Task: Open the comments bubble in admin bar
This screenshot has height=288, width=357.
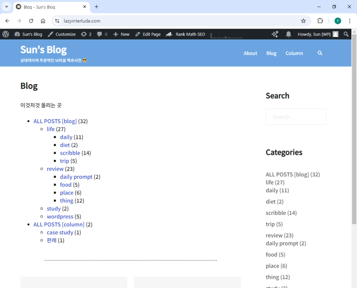Action: pos(102,34)
